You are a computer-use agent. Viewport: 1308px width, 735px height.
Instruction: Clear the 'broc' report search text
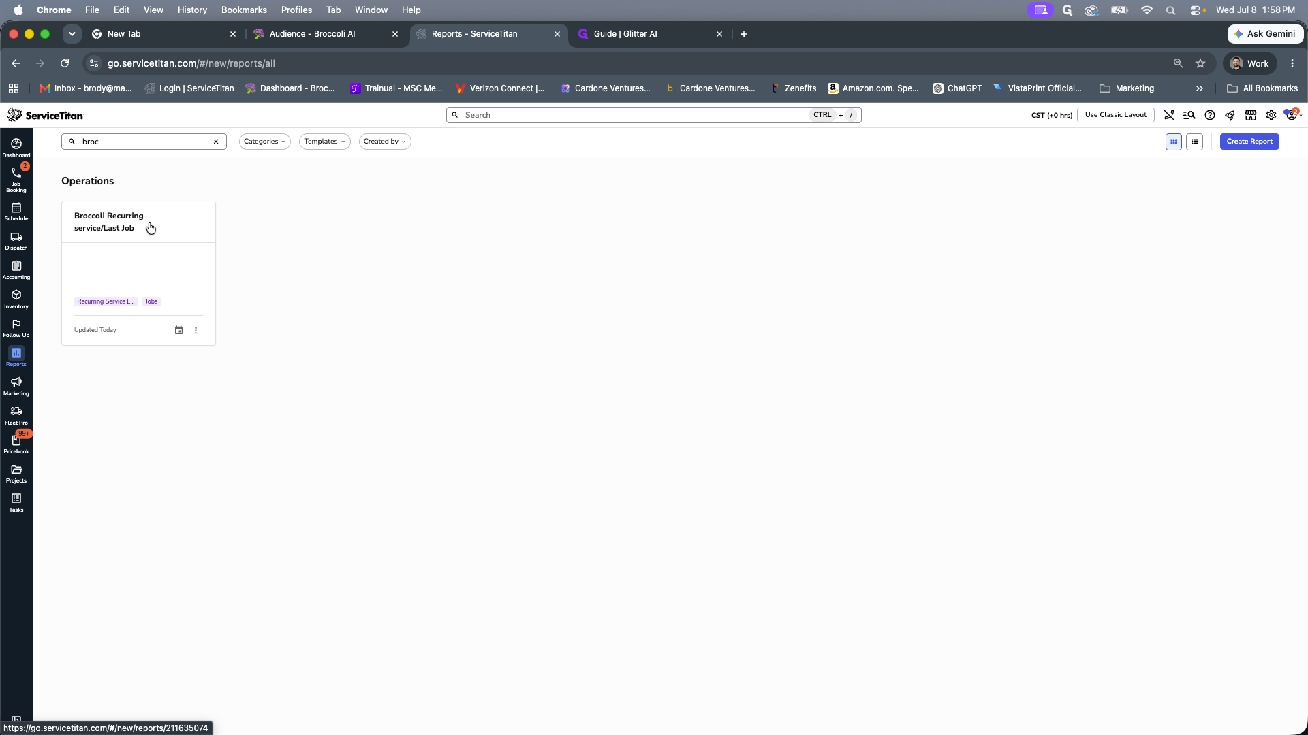[216, 142]
